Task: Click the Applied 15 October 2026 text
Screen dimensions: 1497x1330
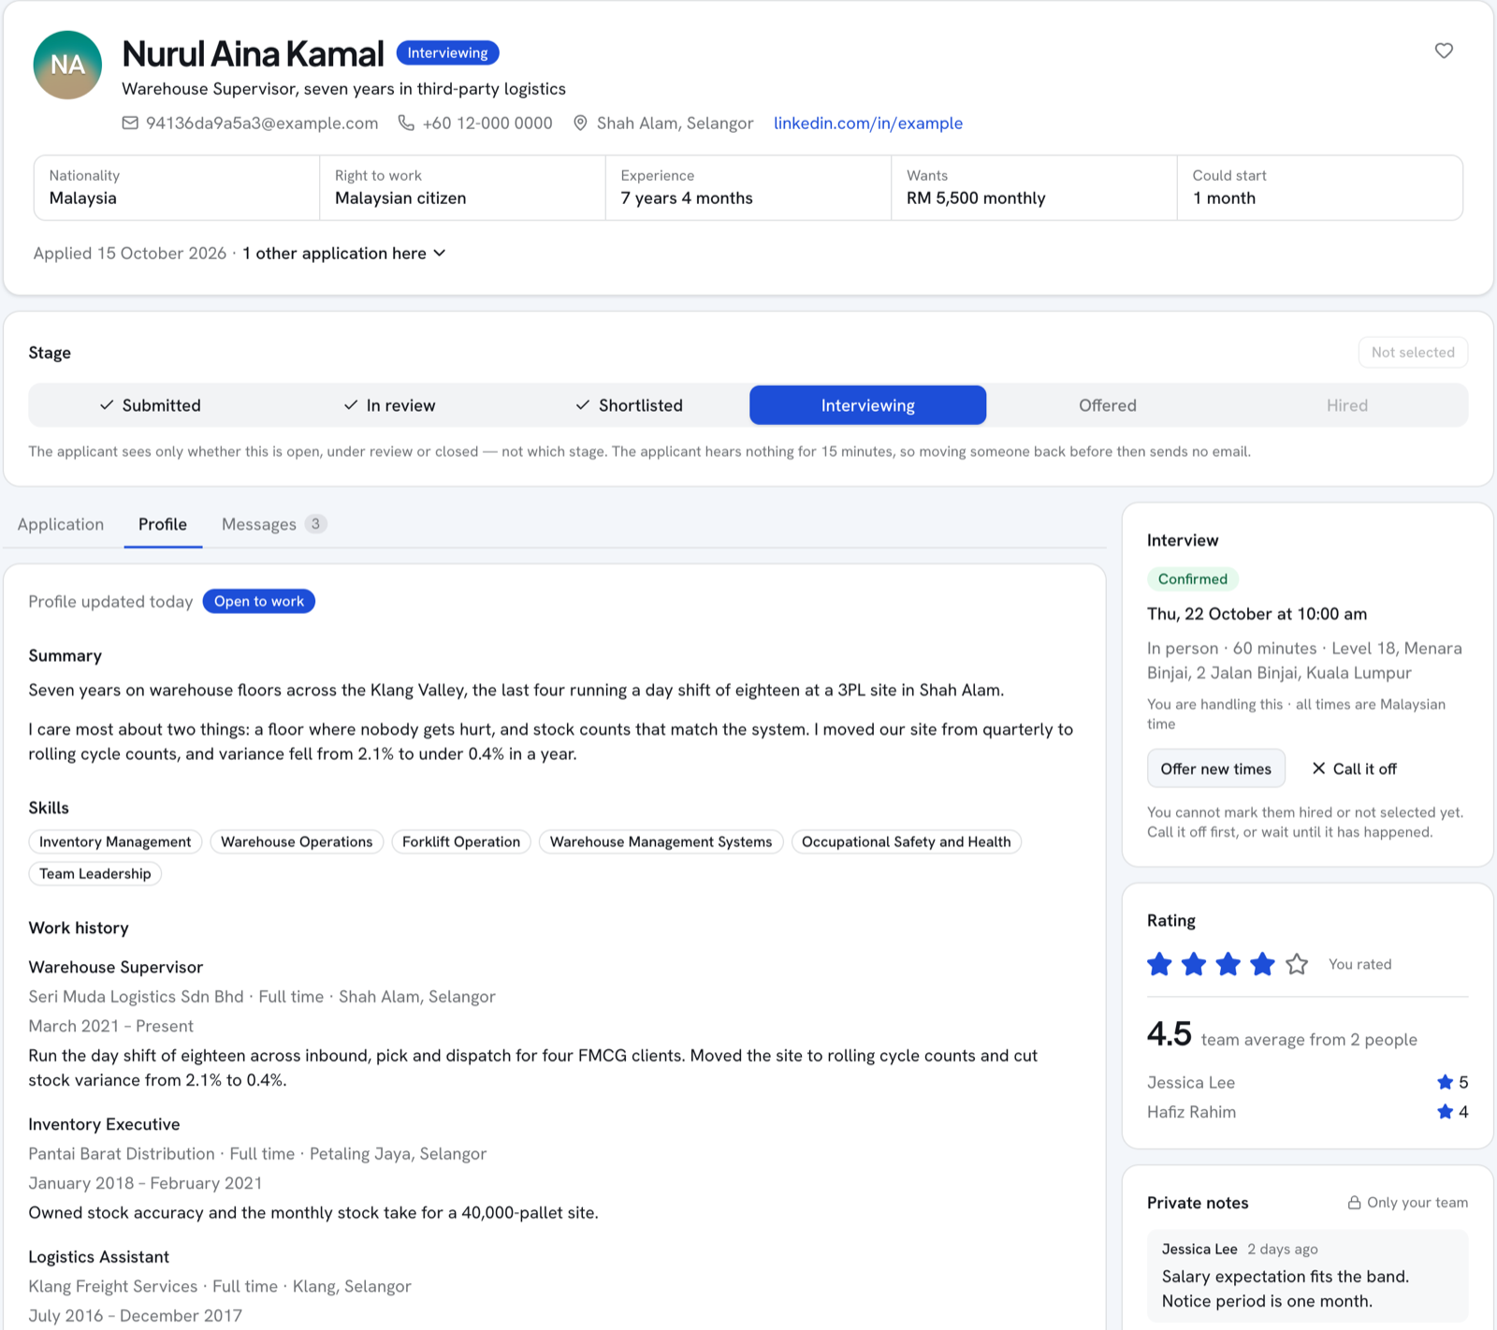Action: coord(130,253)
